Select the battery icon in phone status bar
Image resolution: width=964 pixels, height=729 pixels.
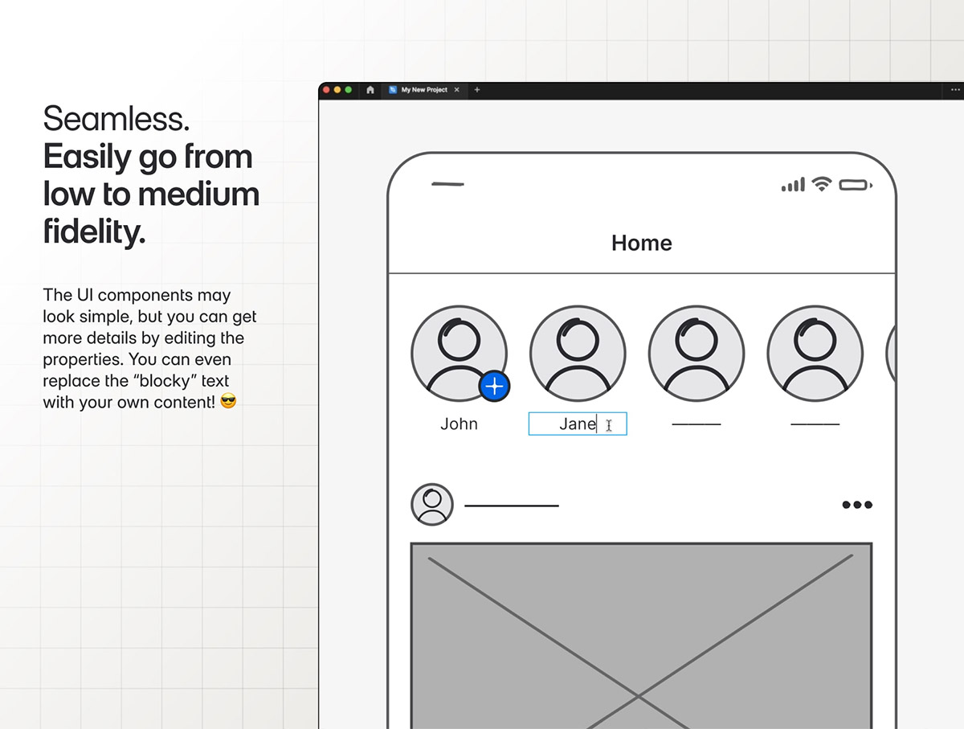point(855,185)
